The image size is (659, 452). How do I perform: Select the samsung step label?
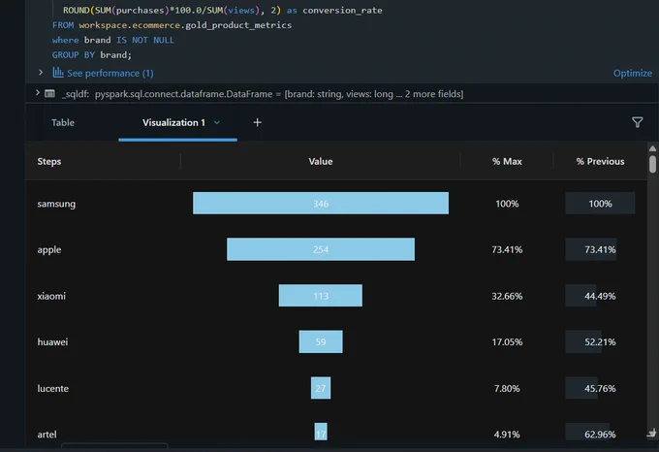(x=56, y=204)
